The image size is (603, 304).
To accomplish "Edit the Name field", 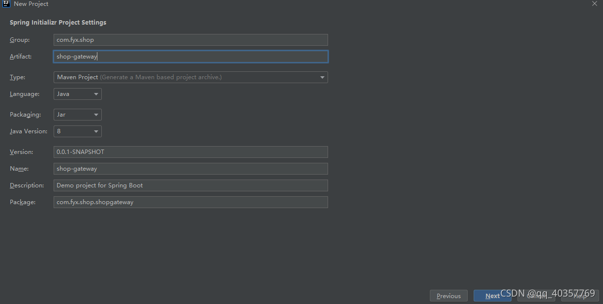I will point(191,169).
